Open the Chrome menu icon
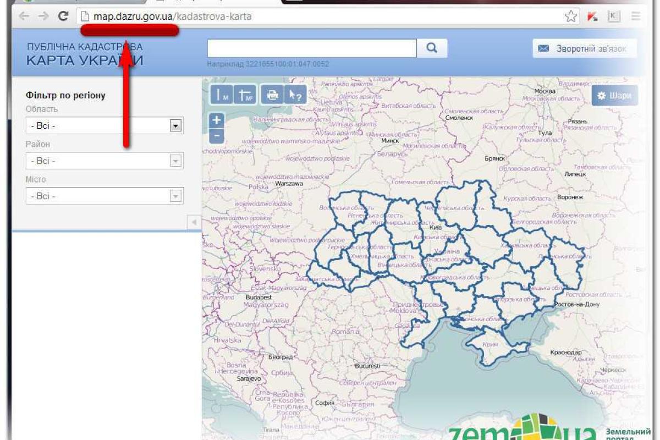The image size is (660, 440). click(636, 16)
